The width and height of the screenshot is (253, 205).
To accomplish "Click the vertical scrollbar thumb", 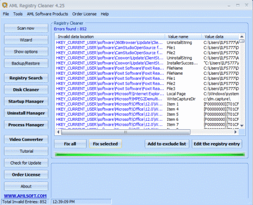I will (242, 41).
